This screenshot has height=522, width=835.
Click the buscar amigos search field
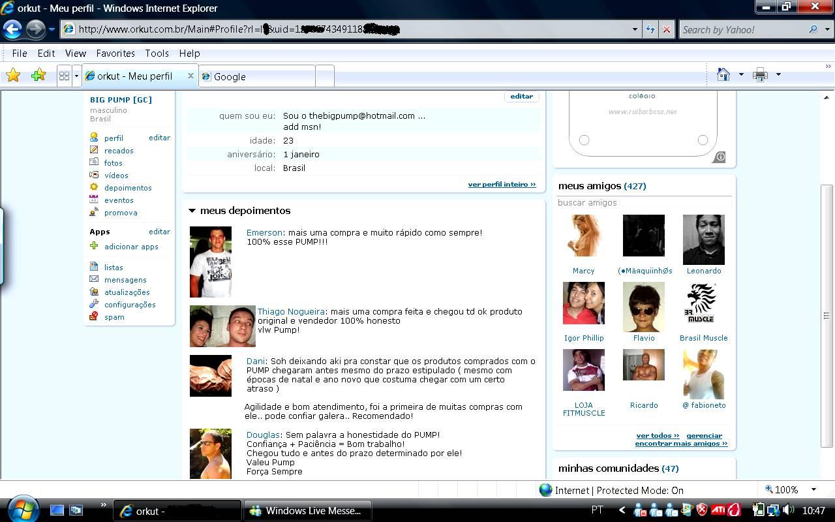[x=645, y=202]
